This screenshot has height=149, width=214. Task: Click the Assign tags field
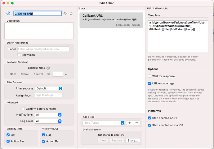(x=49, y=95)
